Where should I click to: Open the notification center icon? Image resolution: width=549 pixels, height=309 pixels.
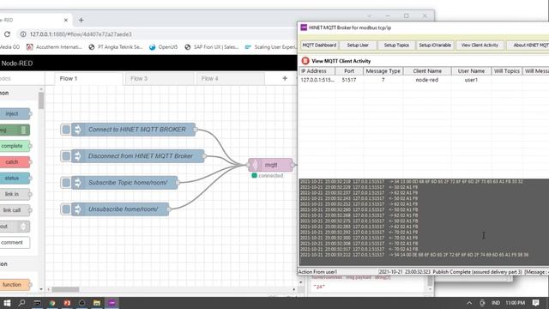pyautogui.click(x=535, y=303)
